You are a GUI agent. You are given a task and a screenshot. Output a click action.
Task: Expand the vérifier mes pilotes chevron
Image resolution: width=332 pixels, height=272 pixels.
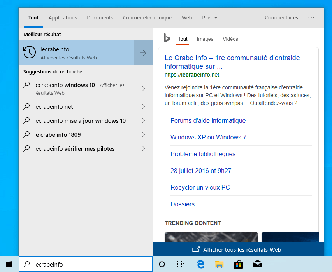point(143,148)
